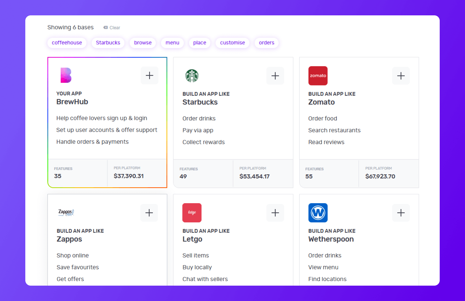Click 'View menu' text
Screen dimensions: 465x301
pos(323,267)
